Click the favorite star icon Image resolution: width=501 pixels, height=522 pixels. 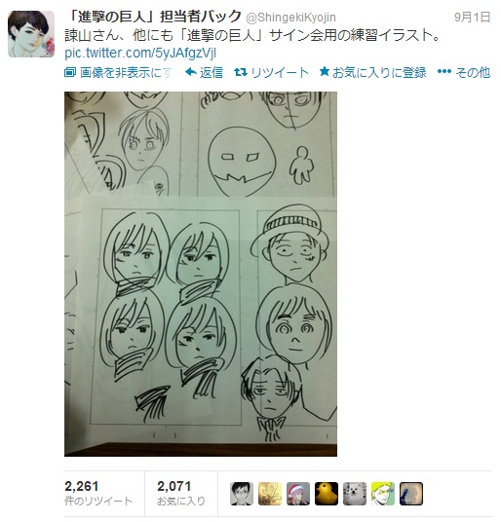point(325,71)
